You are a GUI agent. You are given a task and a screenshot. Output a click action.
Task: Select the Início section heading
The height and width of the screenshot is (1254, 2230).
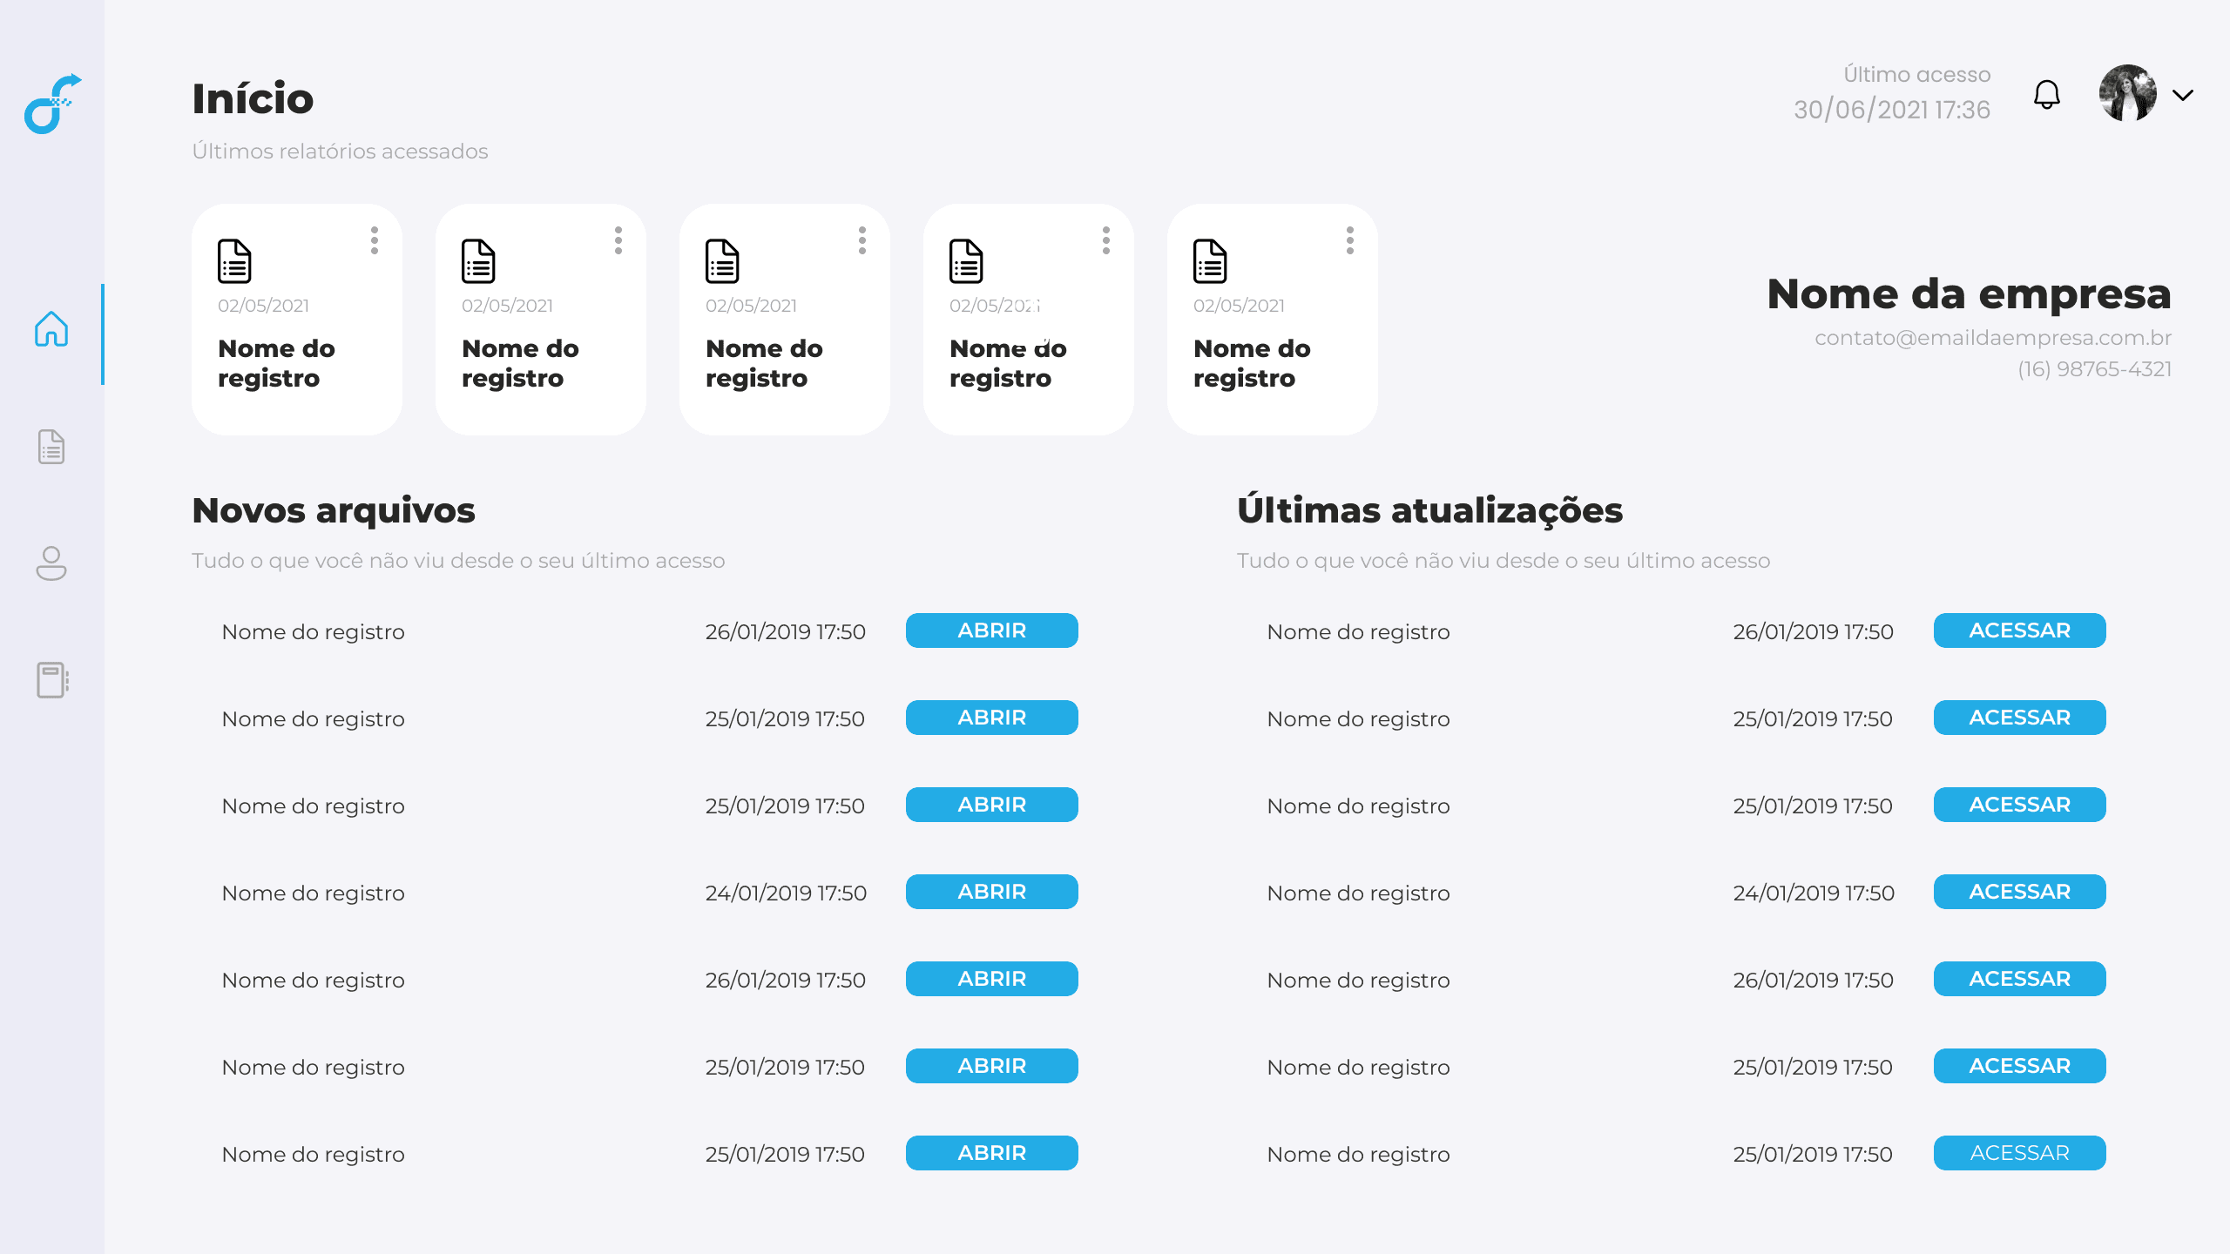(x=253, y=98)
